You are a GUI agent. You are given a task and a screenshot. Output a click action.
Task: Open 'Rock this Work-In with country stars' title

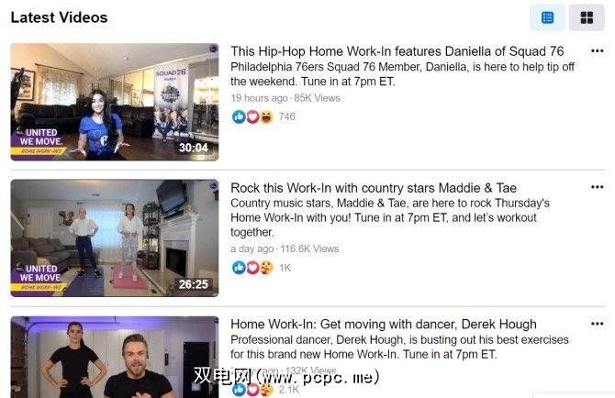point(374,188)
